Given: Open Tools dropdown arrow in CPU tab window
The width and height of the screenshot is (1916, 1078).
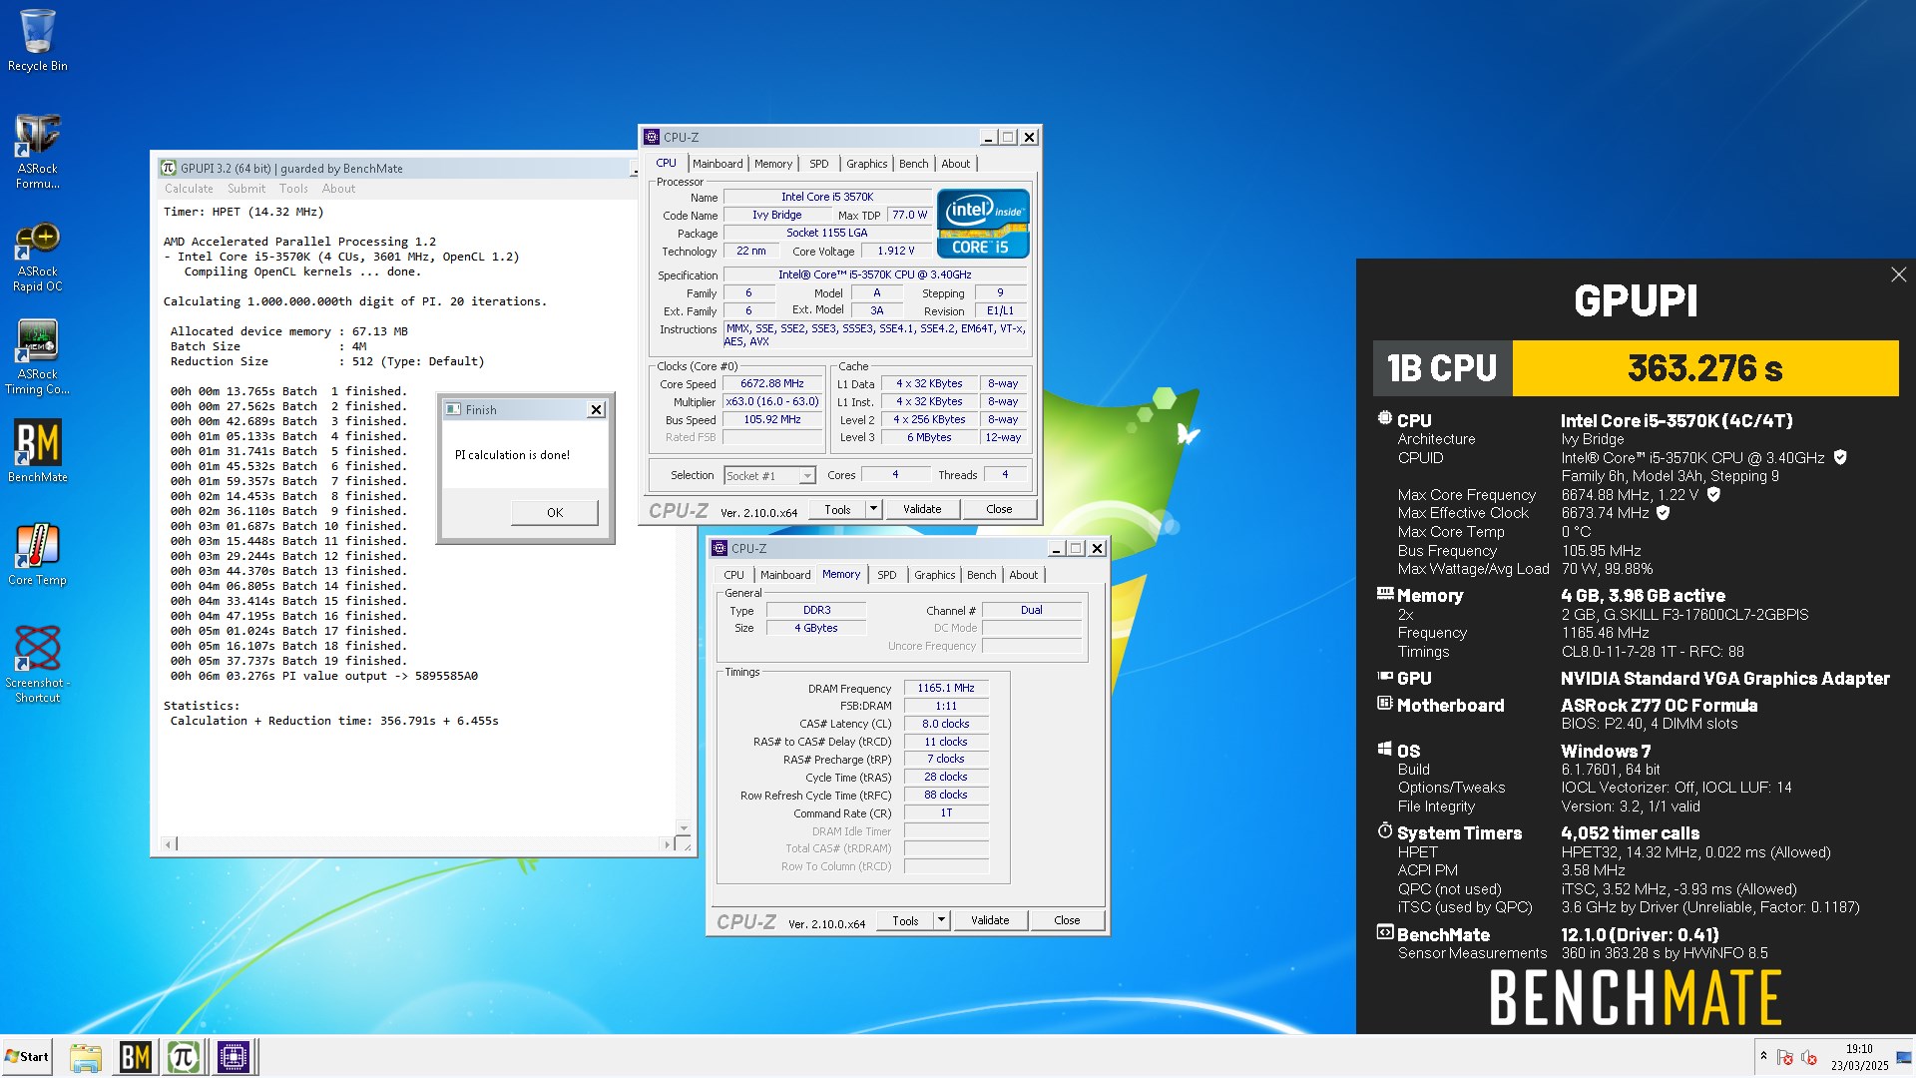Looking at the screenshot, I should pos(873,509).
